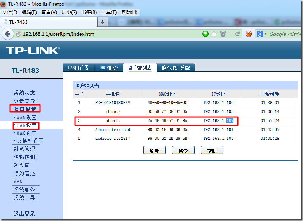Click the 搜索 button
Screen dimensions: 303x221
(x=183, y=150)
